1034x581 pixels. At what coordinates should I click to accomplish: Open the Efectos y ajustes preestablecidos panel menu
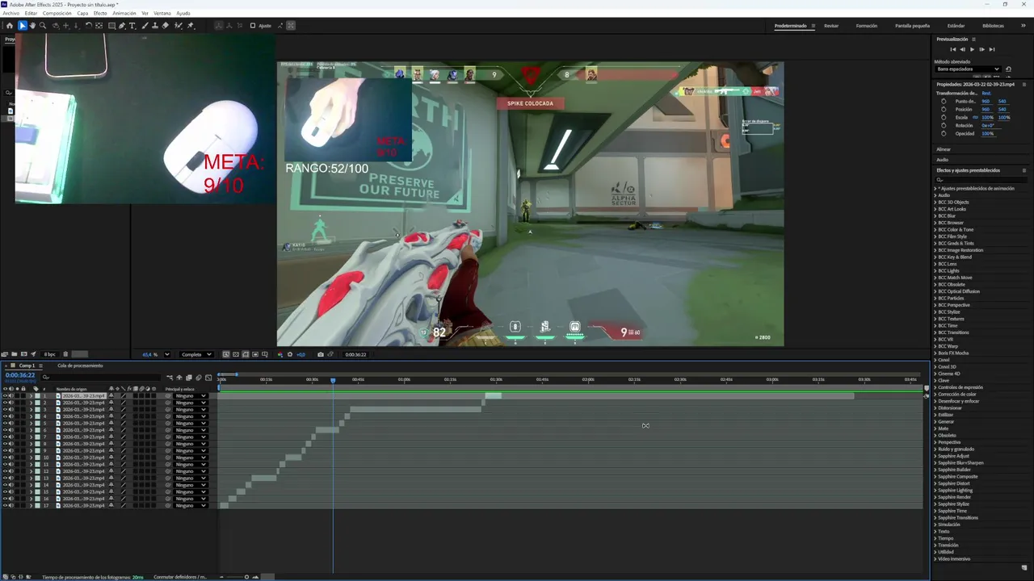coord(1024,170)
